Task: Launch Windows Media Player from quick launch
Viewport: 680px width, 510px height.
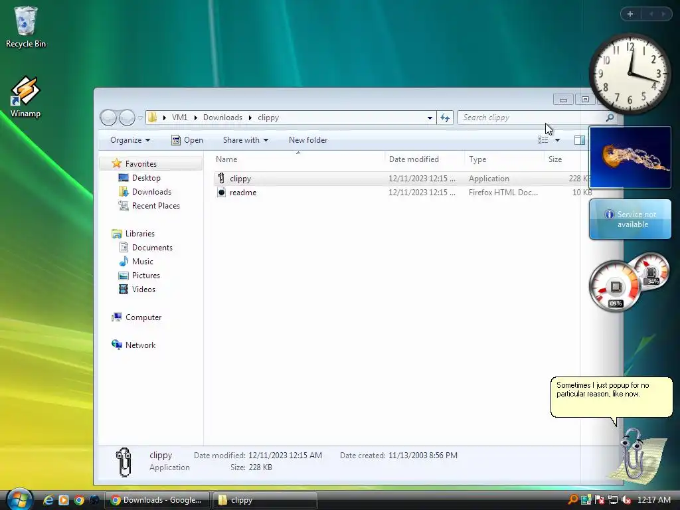Action: pyautogui.click(x=64, y=500)
